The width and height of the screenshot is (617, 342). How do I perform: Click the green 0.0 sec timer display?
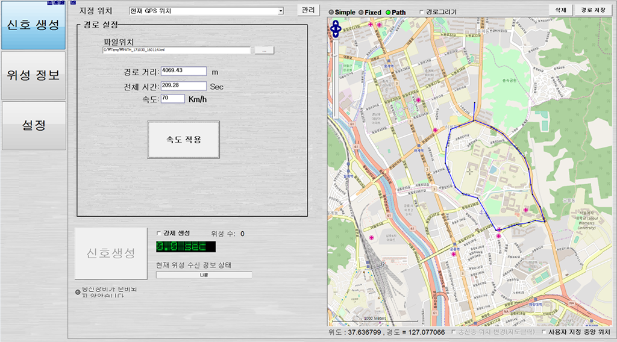(186, 247)
